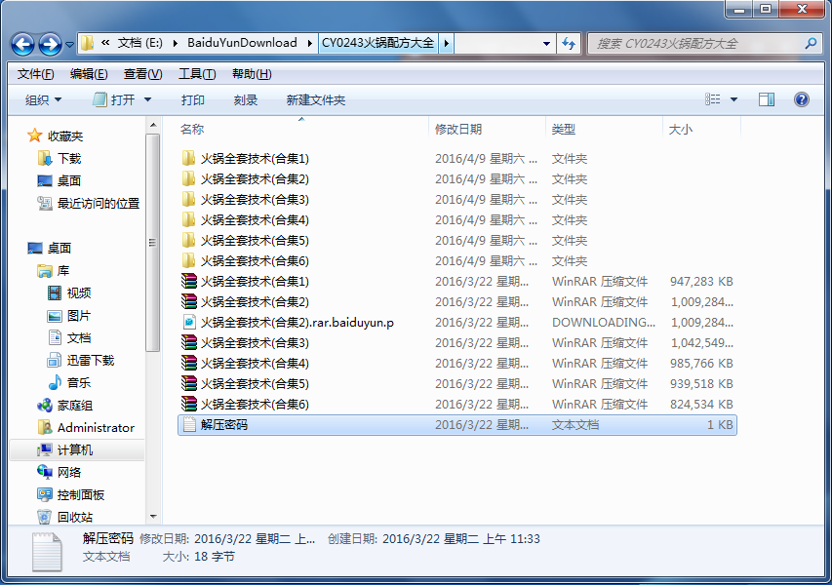This screenshot has width=832, height=585.
Task: Click the refresh button beside address bar
Action: (x=570, y=44)
